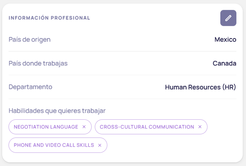The height and width of the screenshot is (166, 246).
Task: Remove the Phone and Video Call Skills tag
Action: (100, 145)
